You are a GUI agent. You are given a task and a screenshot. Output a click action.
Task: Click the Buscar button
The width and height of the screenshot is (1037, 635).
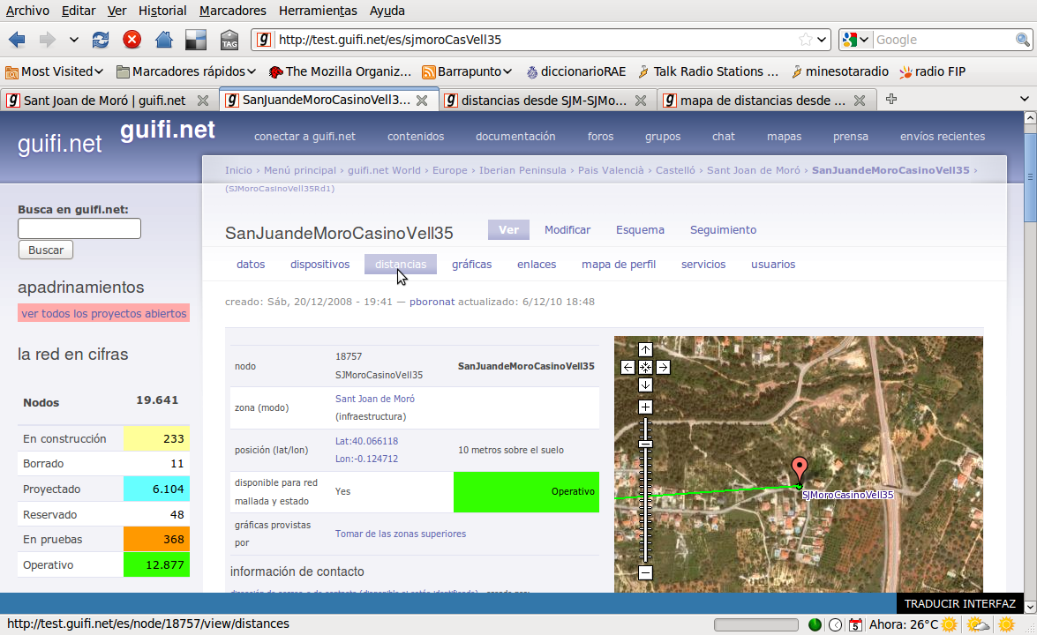tap(46, 250)
